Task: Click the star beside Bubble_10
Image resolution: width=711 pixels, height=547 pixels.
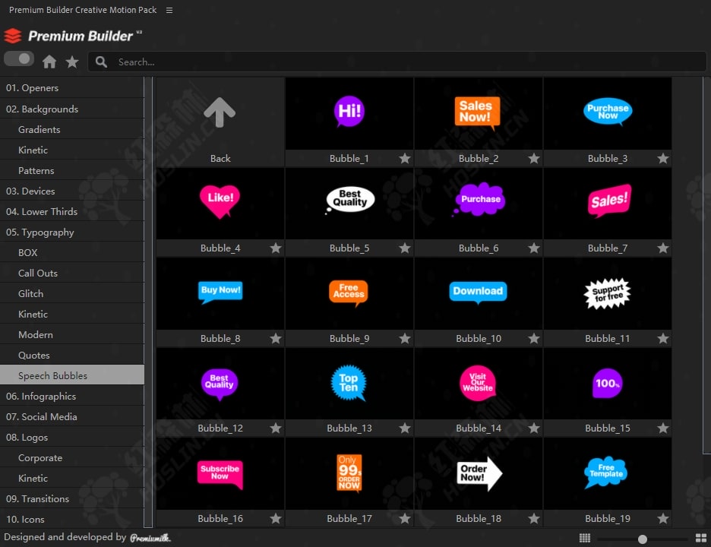Action: click(x=534, y=338)
